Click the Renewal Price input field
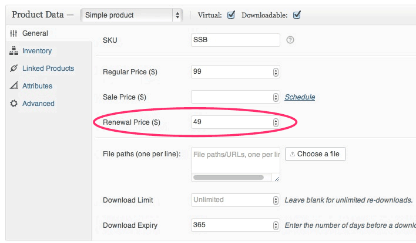Image resolution: width=416 pixels, height=243 pixels. pyautogui.click(x=236, y=122)
